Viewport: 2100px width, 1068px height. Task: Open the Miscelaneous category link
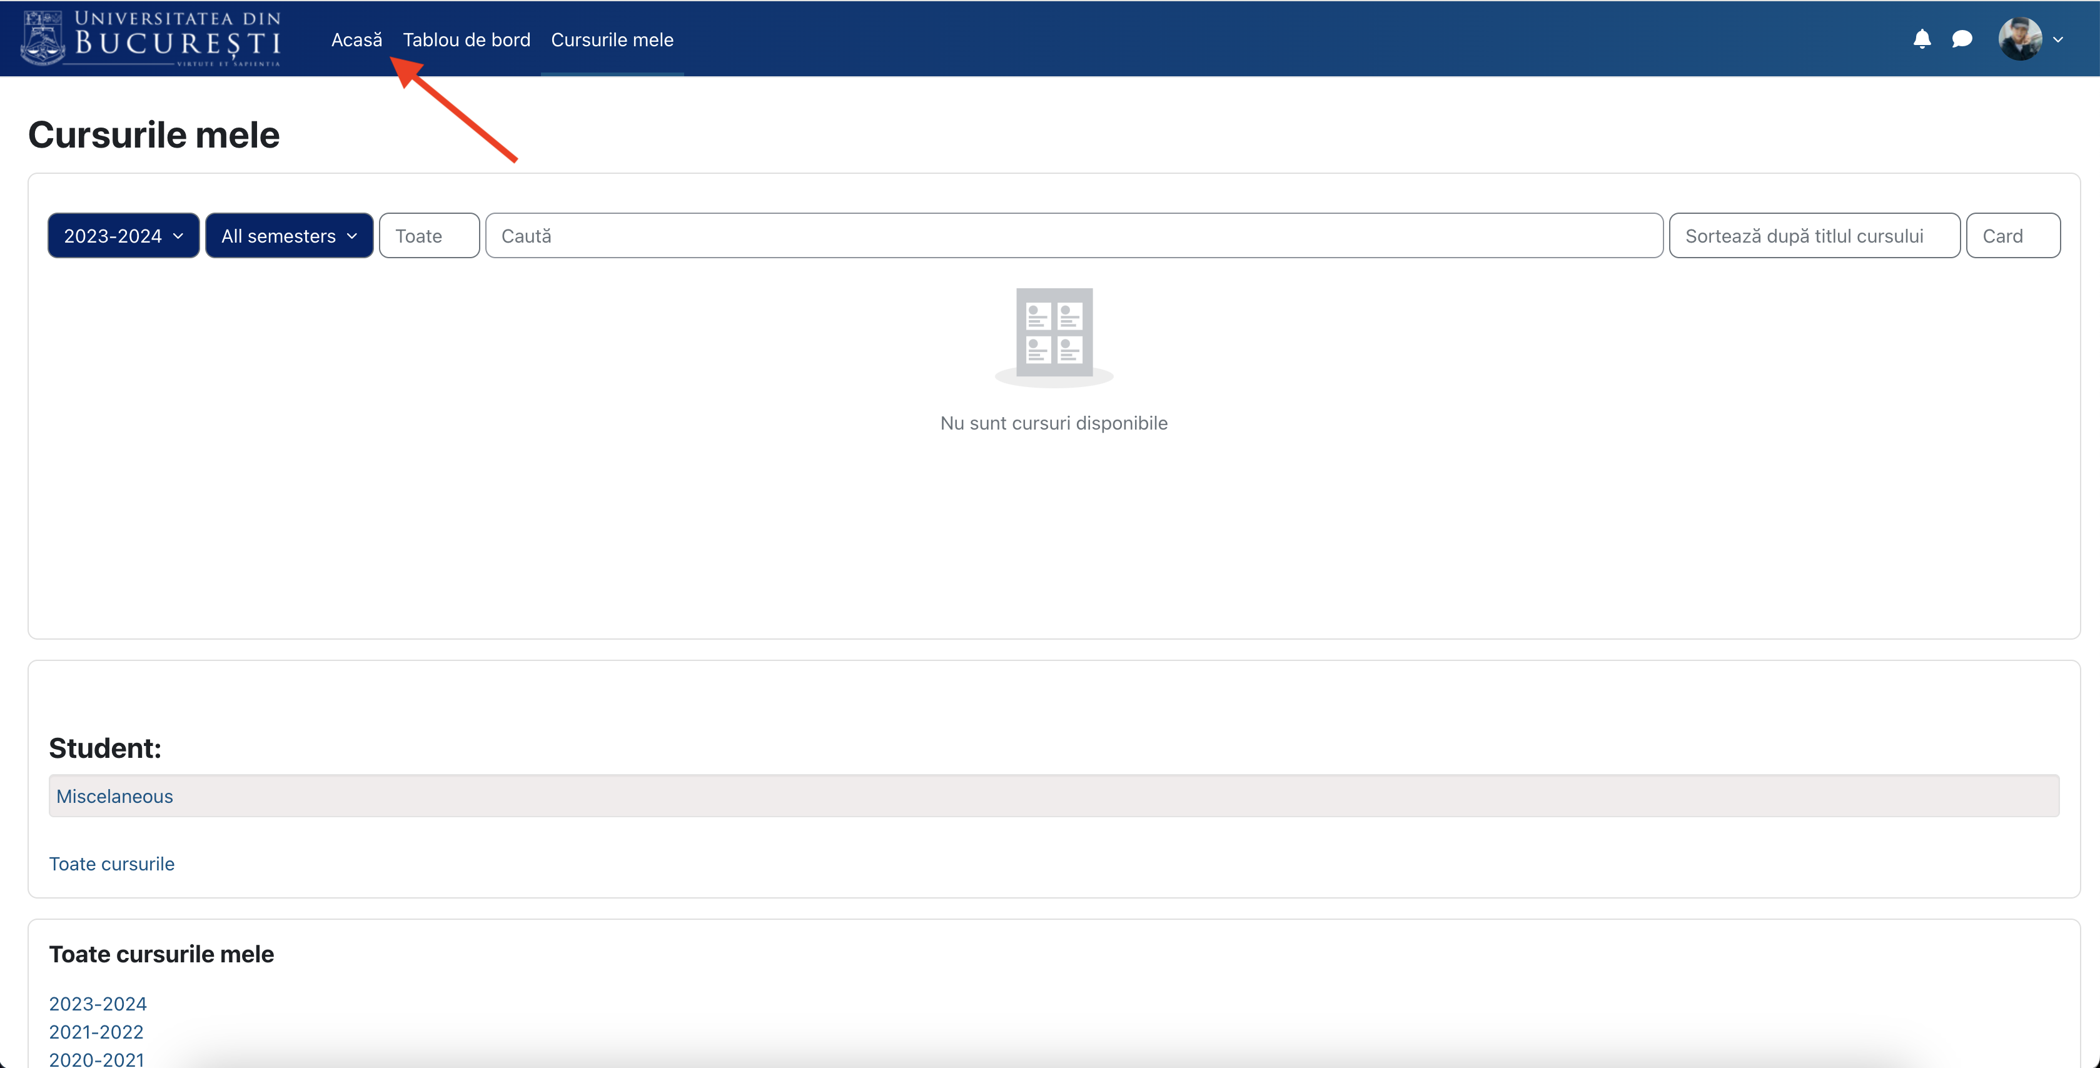115,796
